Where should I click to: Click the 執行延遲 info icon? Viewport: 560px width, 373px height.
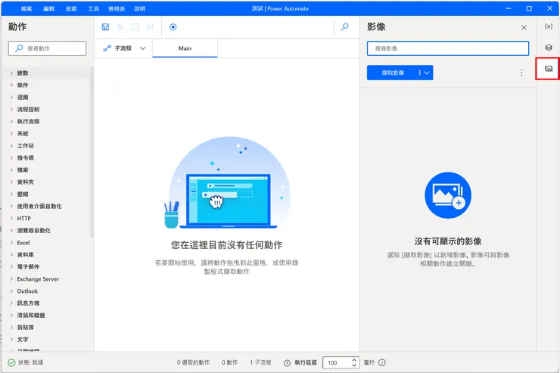382,362
